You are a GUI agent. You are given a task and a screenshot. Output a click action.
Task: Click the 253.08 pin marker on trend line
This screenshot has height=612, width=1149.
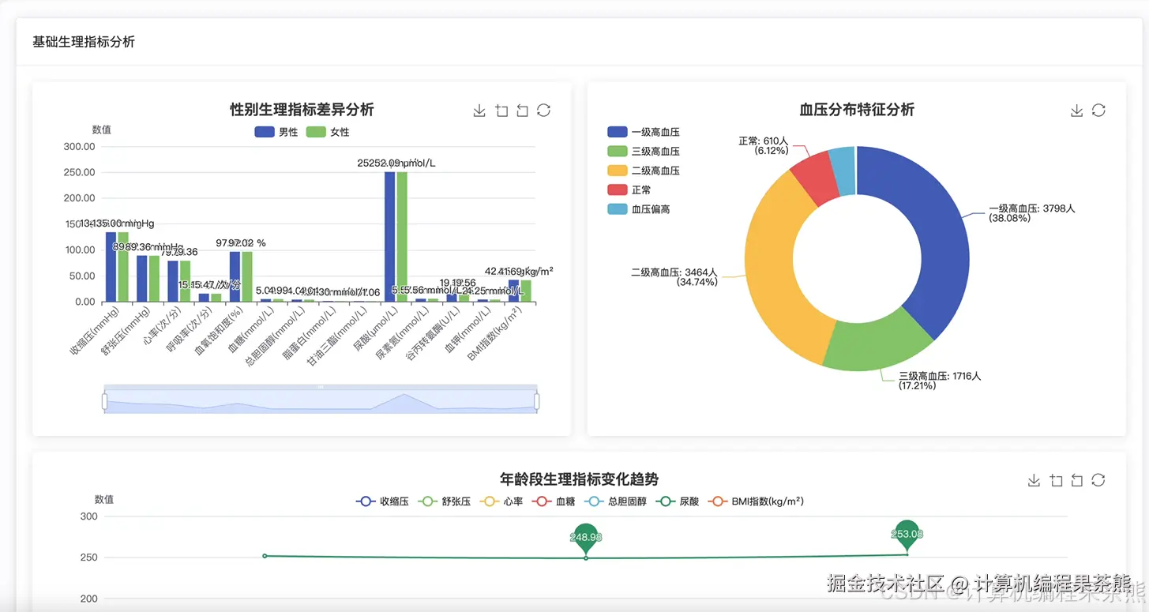908,534
